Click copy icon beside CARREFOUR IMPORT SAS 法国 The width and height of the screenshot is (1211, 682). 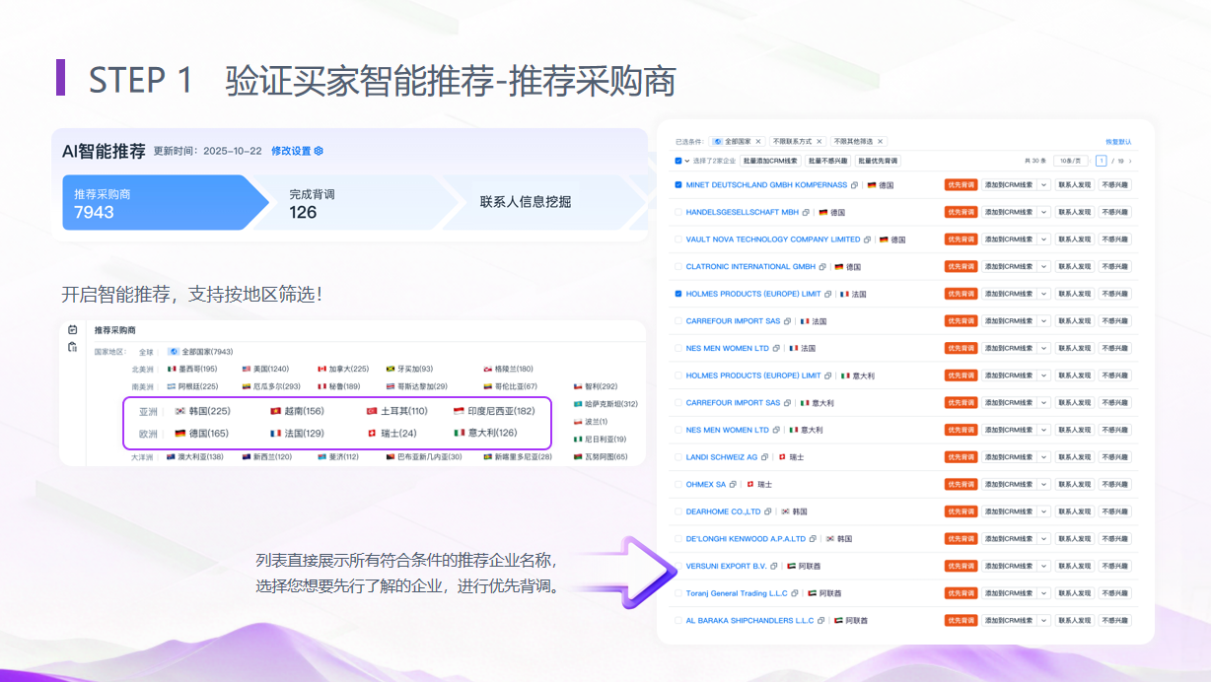pos(788,321)
